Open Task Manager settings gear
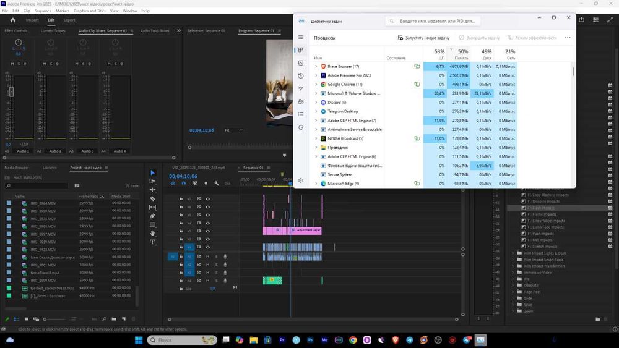The height and width of the screenshot is (348, 619). pyautogui.click(x=301, y=180)
